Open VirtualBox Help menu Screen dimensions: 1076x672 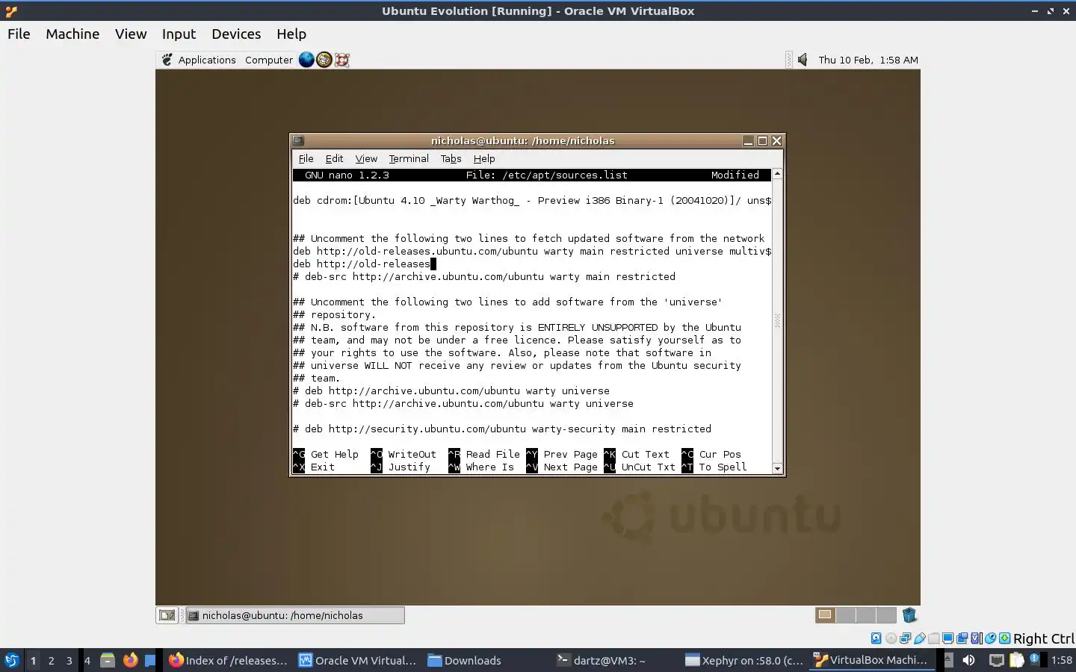291,34
